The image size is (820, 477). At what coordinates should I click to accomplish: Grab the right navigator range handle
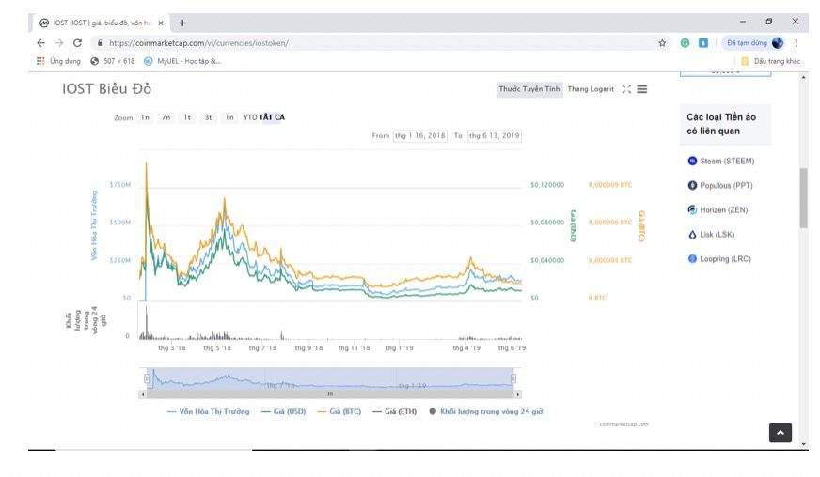(x=513, y=378)
